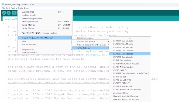Image resolution: width=180 pixels, height=104 pixels.
Task: Select ESP32S3 Dev Module board
Action: (130, 51)
